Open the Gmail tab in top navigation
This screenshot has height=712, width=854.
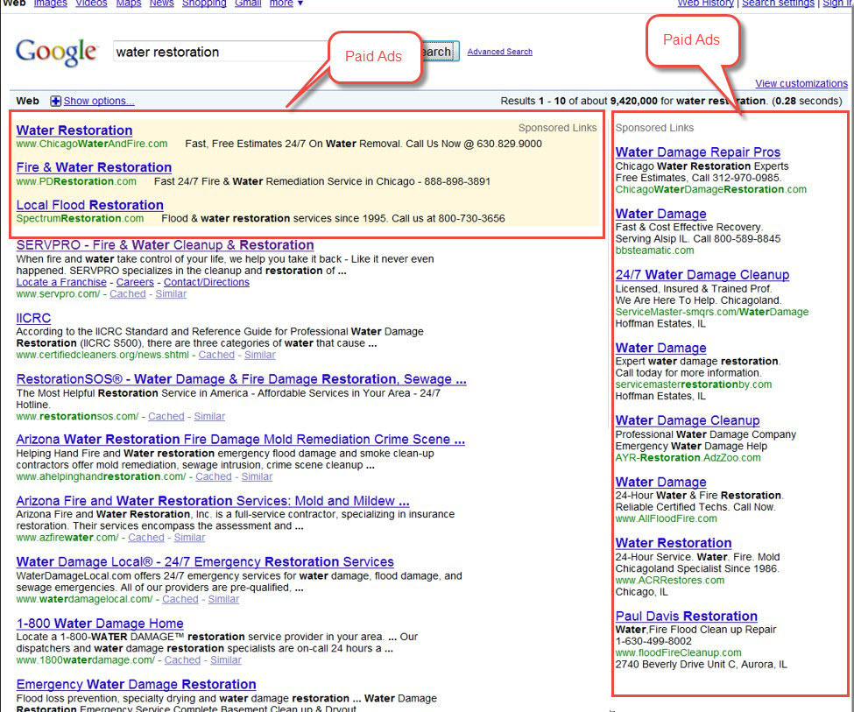click(248, 4)
